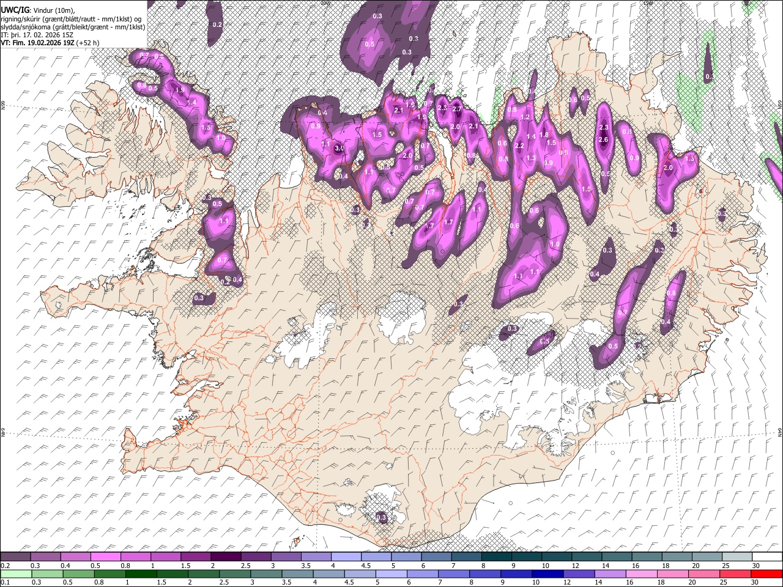Pick top legend swatch between 12 and 14
Screen dimensions: 783x587
tap(587, 556)
